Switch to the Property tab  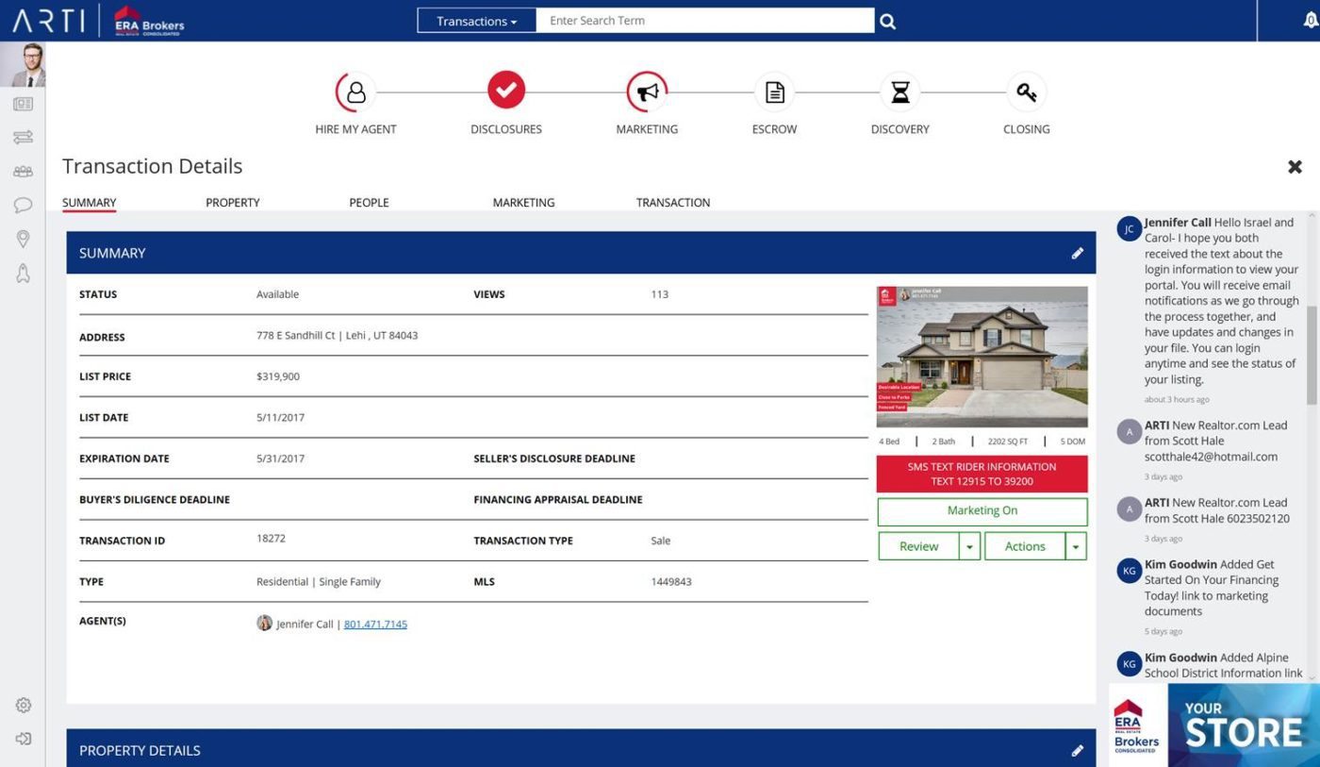click(232, 202)
